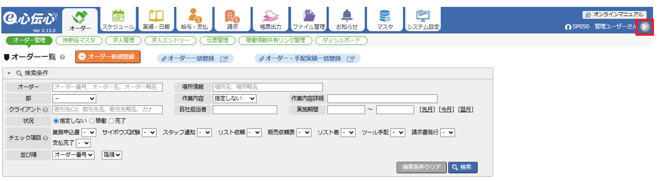Focus the 実施期間 start date field
The image size is (659, 181).
[x=346, y=110]
